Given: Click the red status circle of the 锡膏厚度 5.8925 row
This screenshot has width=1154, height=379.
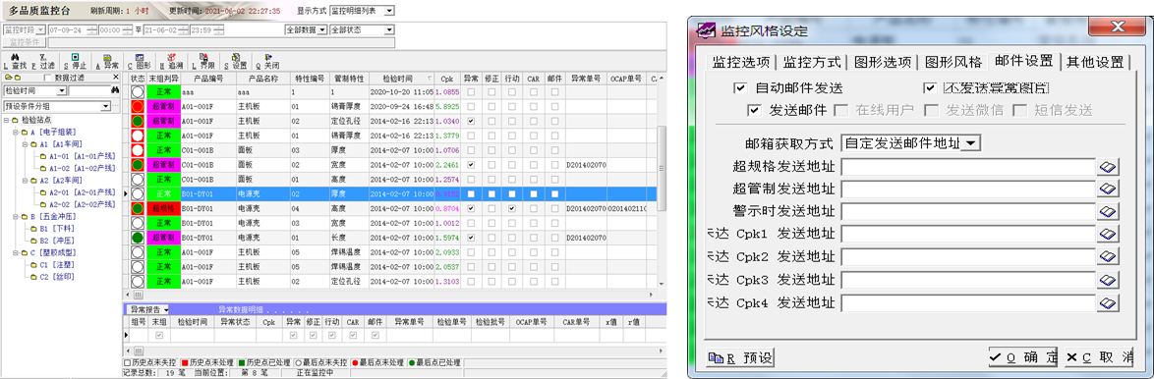Looking at the screenshot, I should [x=137, y=106].
